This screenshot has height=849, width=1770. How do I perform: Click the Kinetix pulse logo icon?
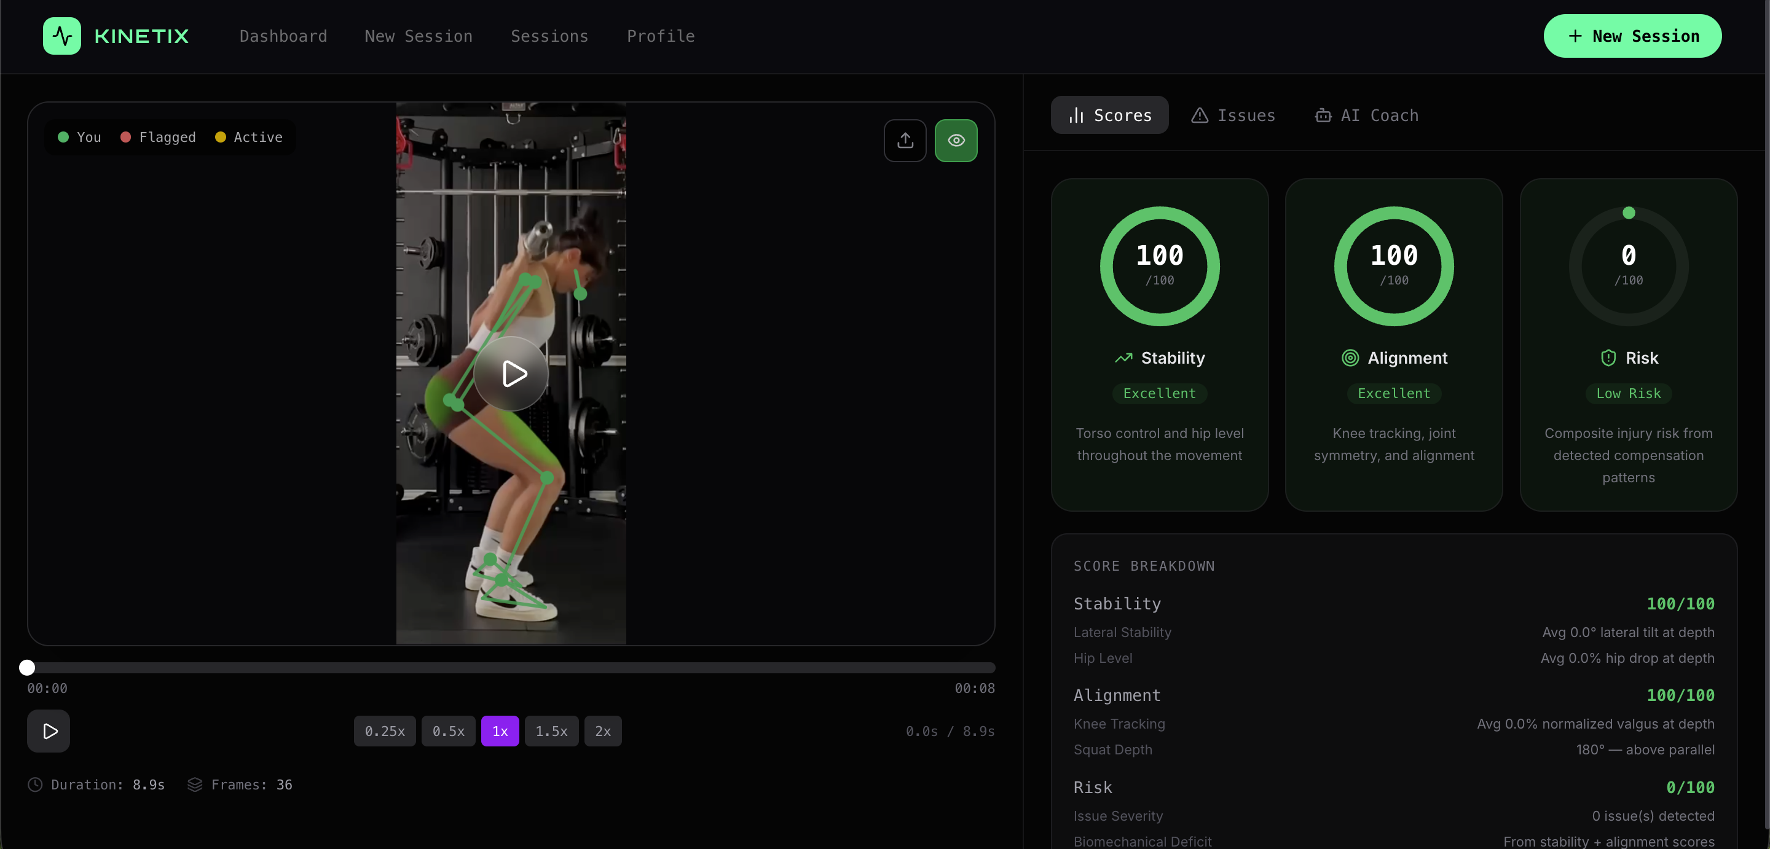click(x=62, y=36)
